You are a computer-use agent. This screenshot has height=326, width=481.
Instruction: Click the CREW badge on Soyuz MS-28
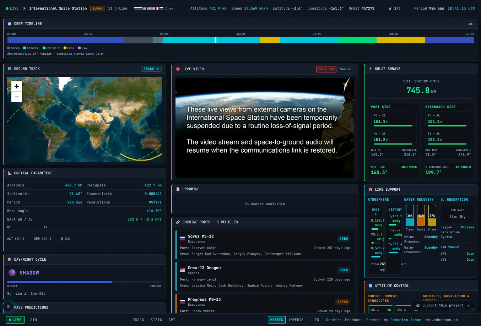tap(344, 239)
